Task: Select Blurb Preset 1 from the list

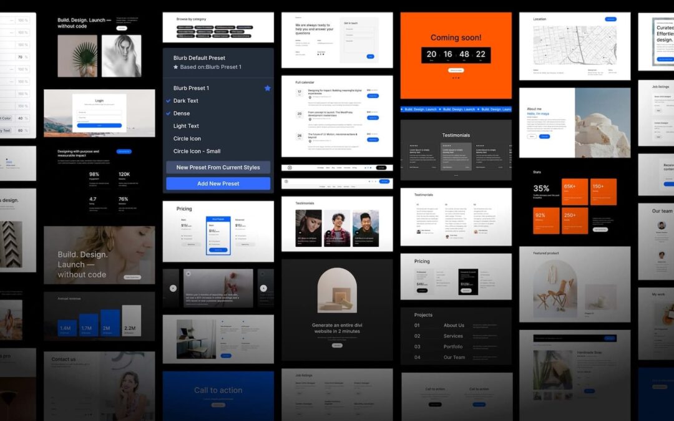Action: click(x=191, y=88)
